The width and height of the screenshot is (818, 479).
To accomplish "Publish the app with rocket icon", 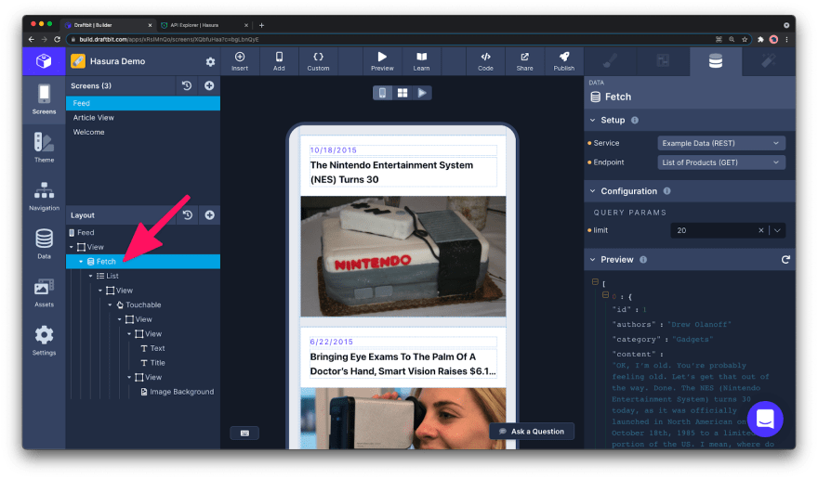I will 563,61.
